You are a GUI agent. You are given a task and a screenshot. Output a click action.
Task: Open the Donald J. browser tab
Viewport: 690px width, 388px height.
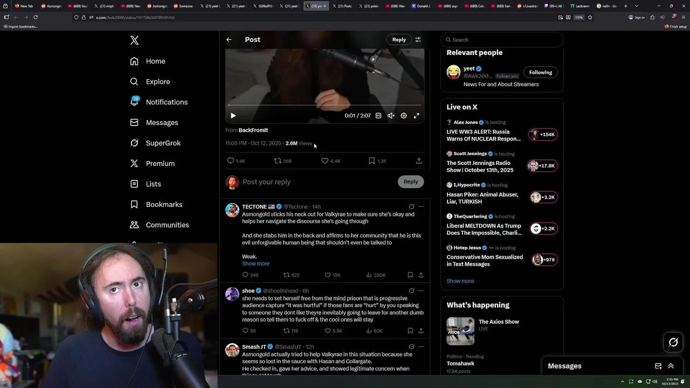[x=422, y=6]
